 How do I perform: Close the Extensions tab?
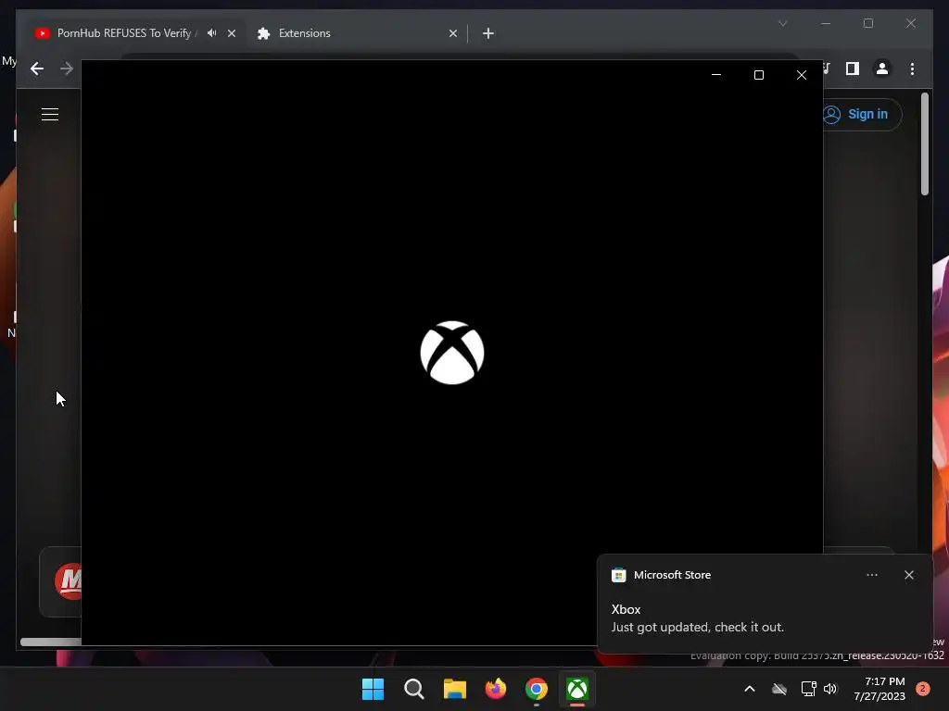452,33
